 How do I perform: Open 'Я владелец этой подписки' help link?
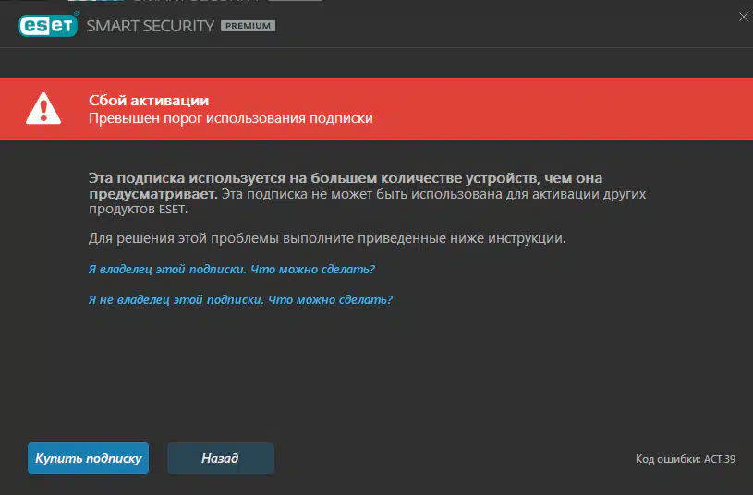point(232,269)
